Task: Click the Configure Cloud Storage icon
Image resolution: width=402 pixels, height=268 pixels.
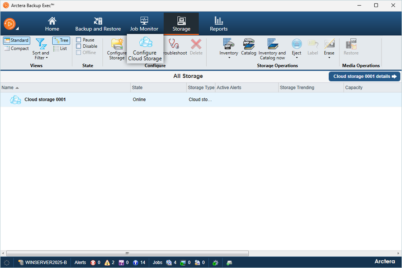Action: tap(145, 43)
